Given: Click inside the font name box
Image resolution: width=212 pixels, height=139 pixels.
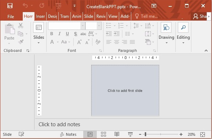Looking at the screenshot, I should pyautogui.click(x=64, y=26).
